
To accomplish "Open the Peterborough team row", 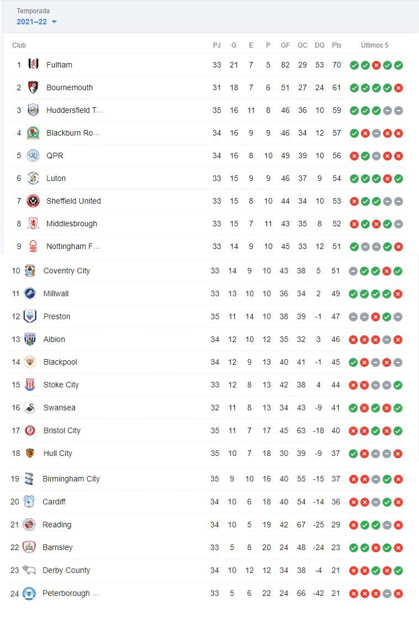I will click(207, 593).
